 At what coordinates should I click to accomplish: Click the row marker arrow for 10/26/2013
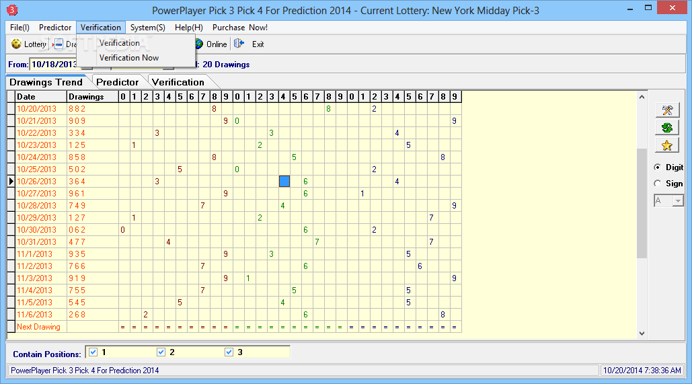coord(11,182)
